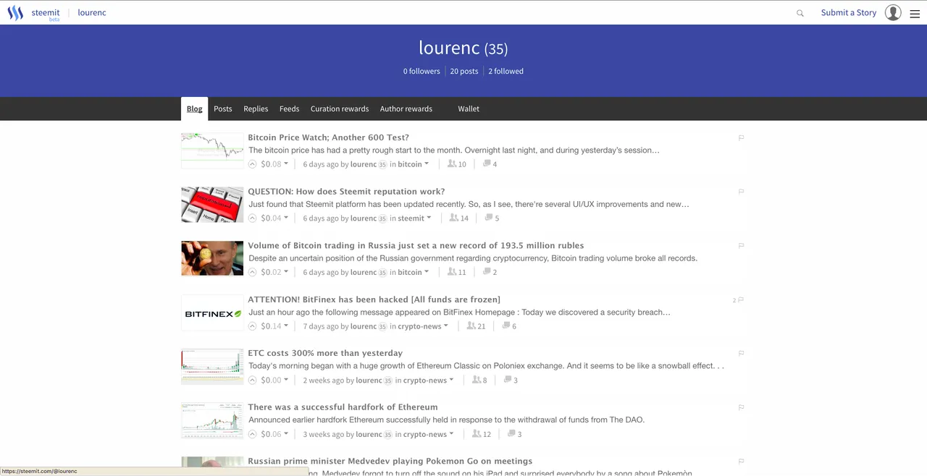Screen dimensions: 927x476
Task: Open the keyboard thumbnail of QUESTION post
Action: click(212, 205)
